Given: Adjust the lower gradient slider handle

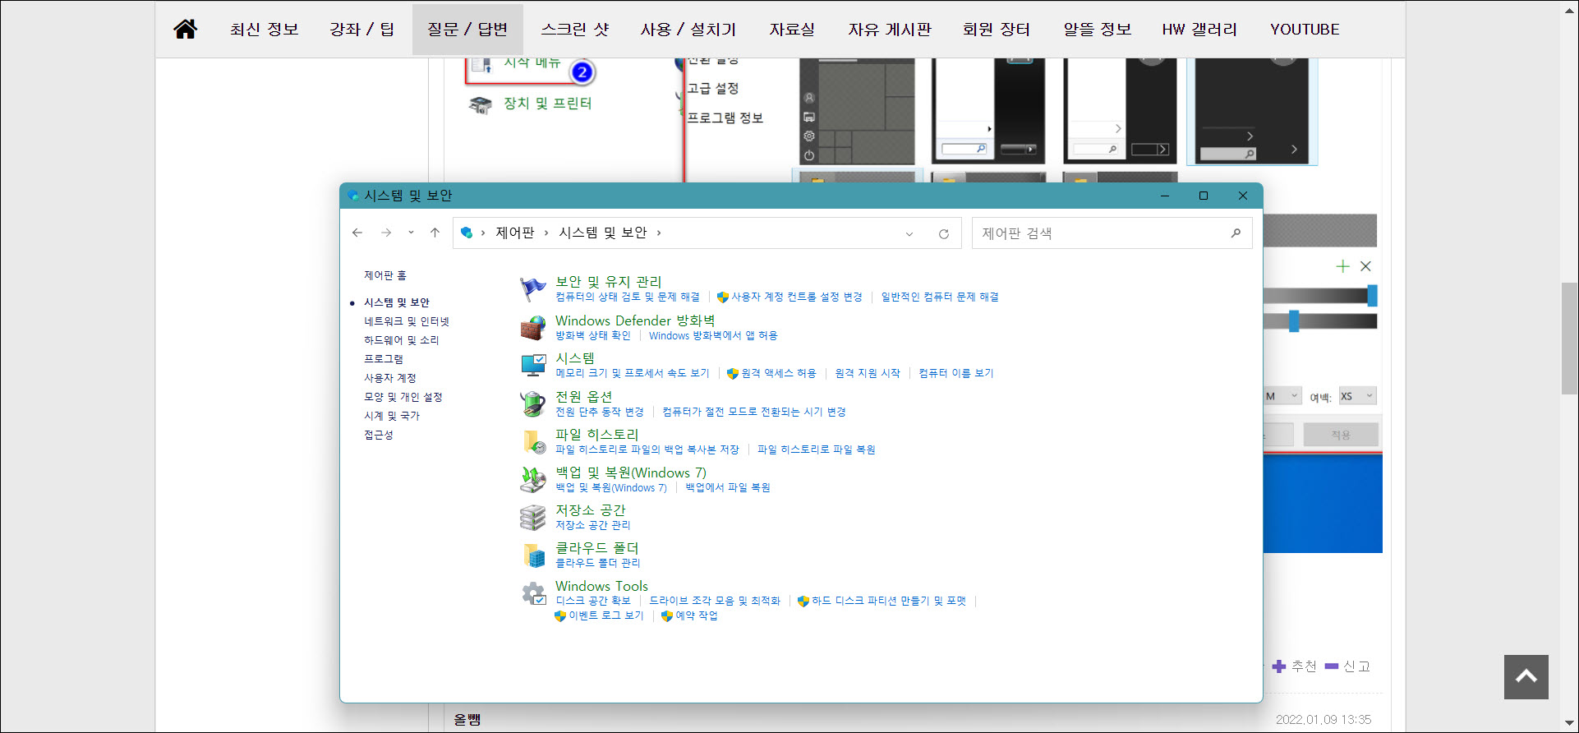Looking at the screenshot, I should tap(1294, 321).
